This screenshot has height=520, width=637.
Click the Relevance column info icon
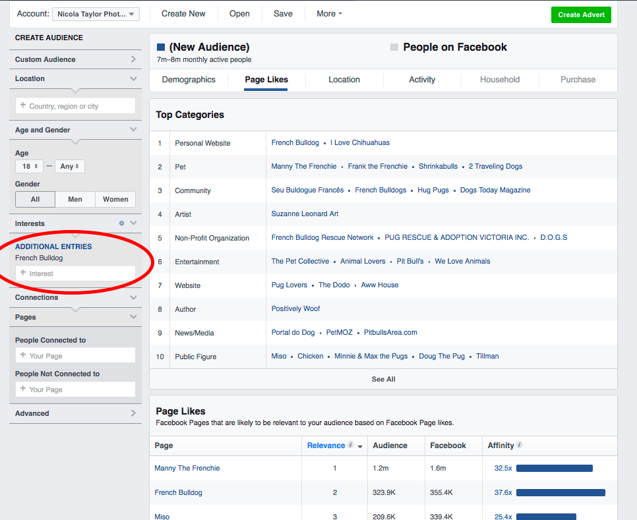point(351,445)
